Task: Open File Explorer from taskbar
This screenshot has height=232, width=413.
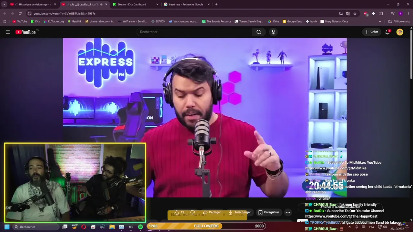Action: click(x=112, y=227)
